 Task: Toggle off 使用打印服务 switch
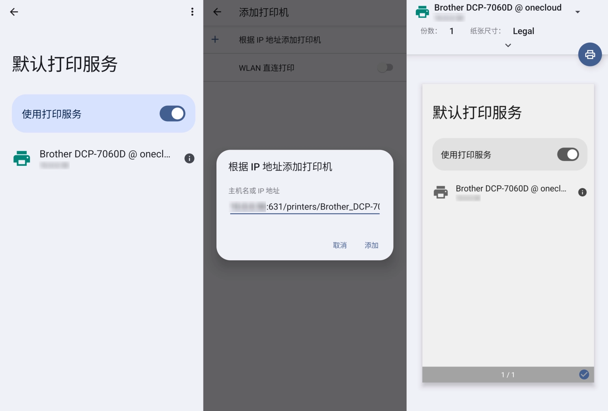pyautogui.click(x=172, y=114)
